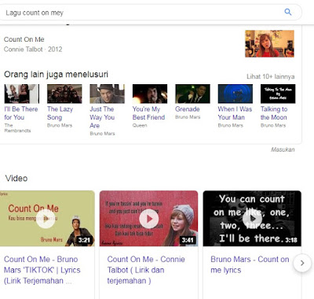Select the 3:41 video duration badge
Viewport: 314px width, 299px height.
188,240
